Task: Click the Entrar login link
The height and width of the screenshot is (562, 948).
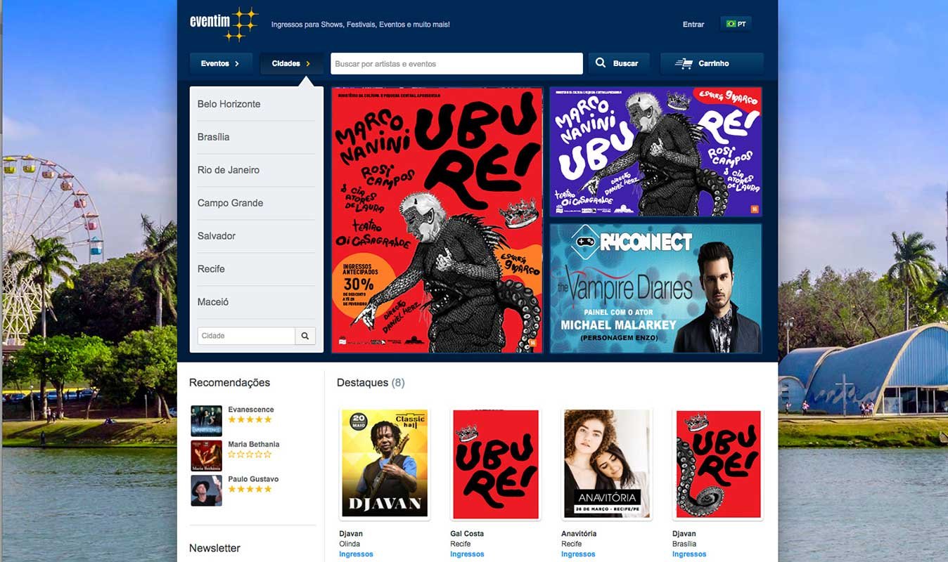Action: [693, 25]
